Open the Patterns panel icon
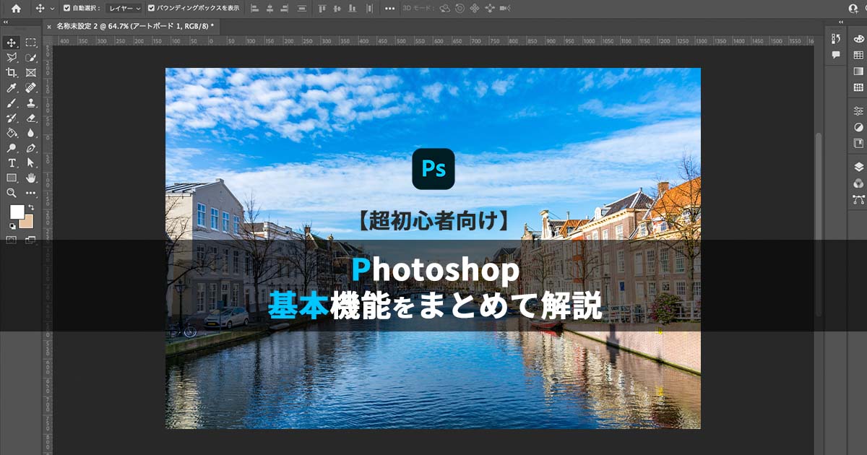Screen dimensions: 867x455 coord(858,87)
